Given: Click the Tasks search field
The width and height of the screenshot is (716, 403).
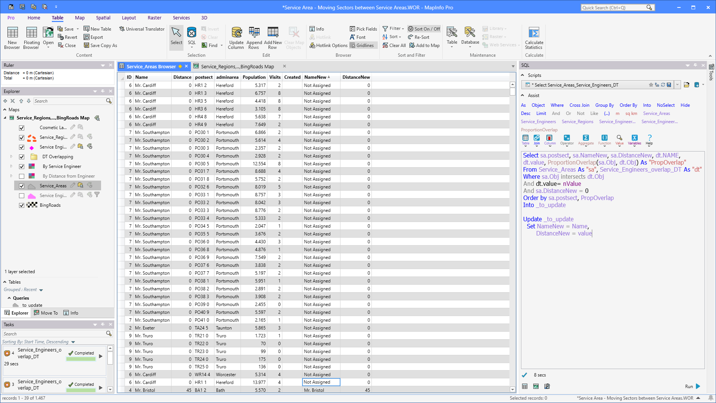Looking at the screenshot, I should tap(54, 334).
